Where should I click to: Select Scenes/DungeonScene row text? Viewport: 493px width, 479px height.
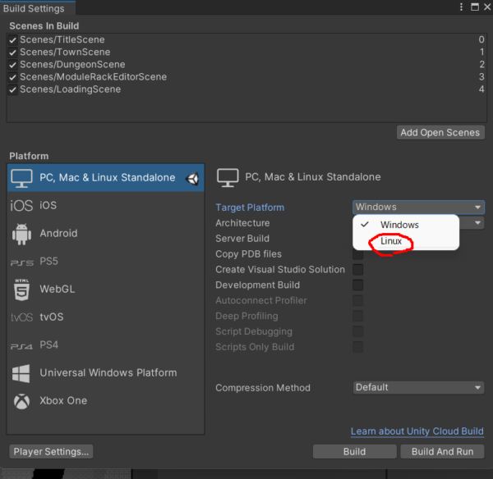pos(72,65)
